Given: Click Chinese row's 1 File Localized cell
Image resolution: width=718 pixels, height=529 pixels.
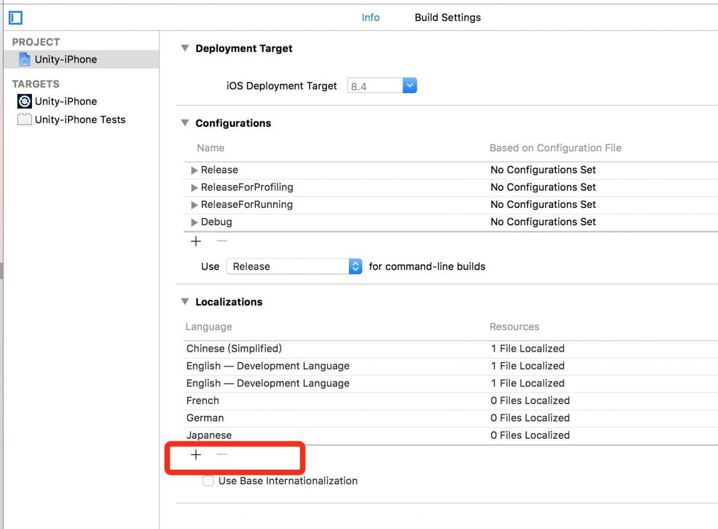Looking at the screenshot, I should (x=528, y=349).
